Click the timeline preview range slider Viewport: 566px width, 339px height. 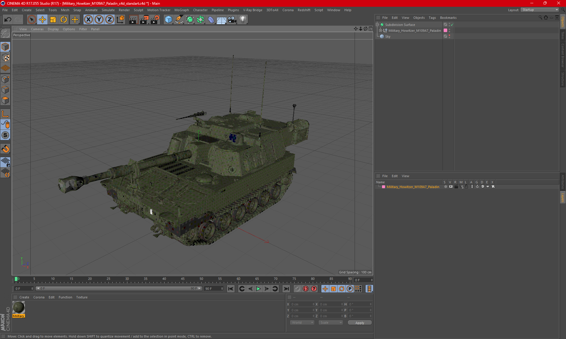point(119,288)
